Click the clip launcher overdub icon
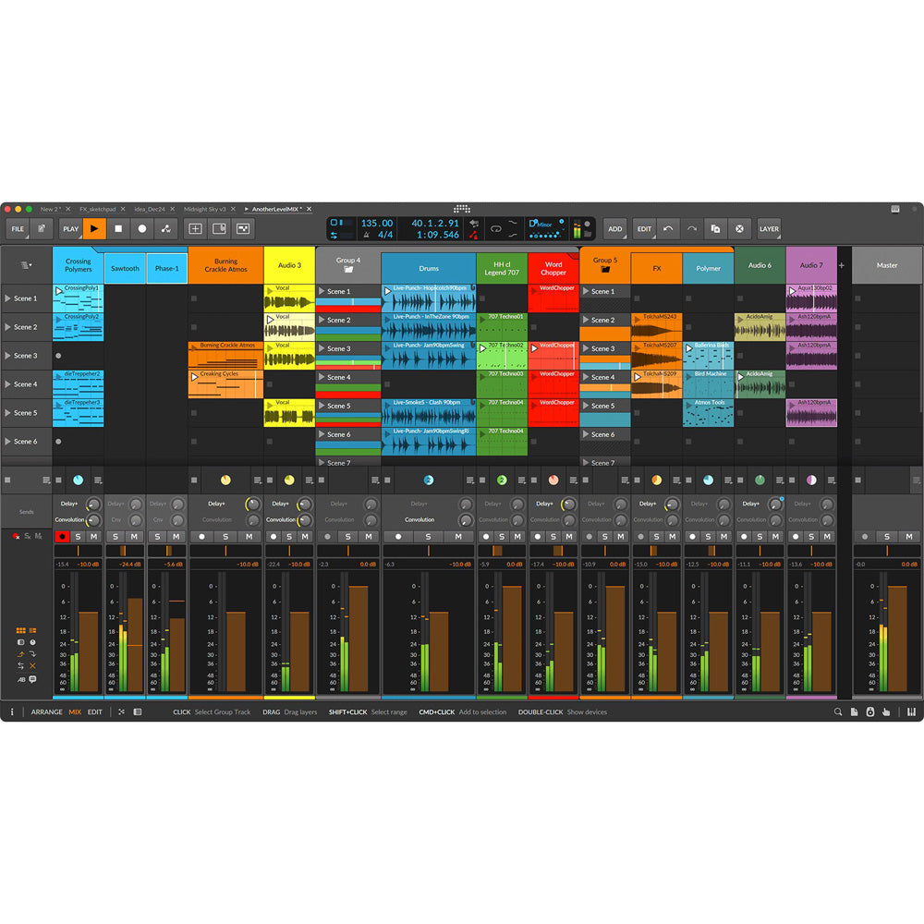Image resolution: width=924 pixels, height=924 pixels. 219,228
